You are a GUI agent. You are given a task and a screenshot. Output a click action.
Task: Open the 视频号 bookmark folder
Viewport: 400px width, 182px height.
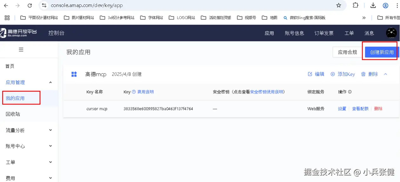click(246, 18)
